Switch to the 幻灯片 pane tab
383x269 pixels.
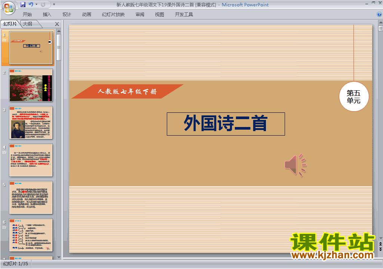pos(10,24)
